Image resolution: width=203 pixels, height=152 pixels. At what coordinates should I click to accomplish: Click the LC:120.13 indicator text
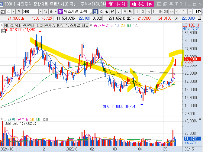coord(191,25)
